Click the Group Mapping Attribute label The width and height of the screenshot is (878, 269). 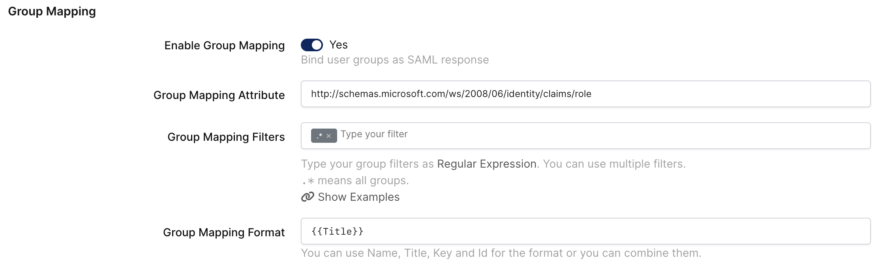click(x=219, y=95)
